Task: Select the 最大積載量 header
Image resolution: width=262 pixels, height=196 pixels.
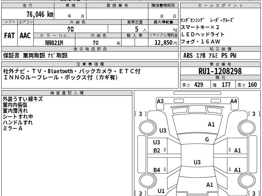Action: click(163, 22)
